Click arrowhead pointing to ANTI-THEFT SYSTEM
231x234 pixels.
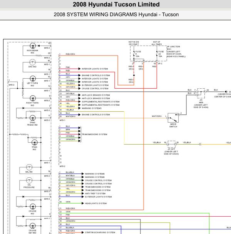click(x=83, y=194)
